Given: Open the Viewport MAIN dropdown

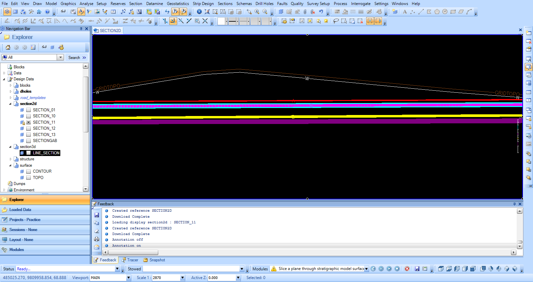Looking at the screenshot, I should tap(128, 278).
